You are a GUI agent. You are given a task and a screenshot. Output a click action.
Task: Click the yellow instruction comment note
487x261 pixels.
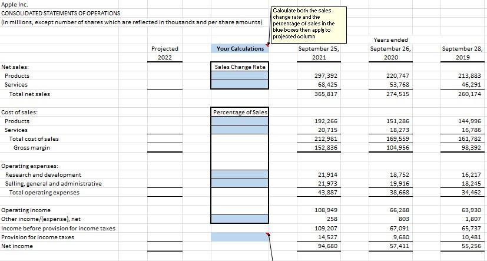pos(309,25)
